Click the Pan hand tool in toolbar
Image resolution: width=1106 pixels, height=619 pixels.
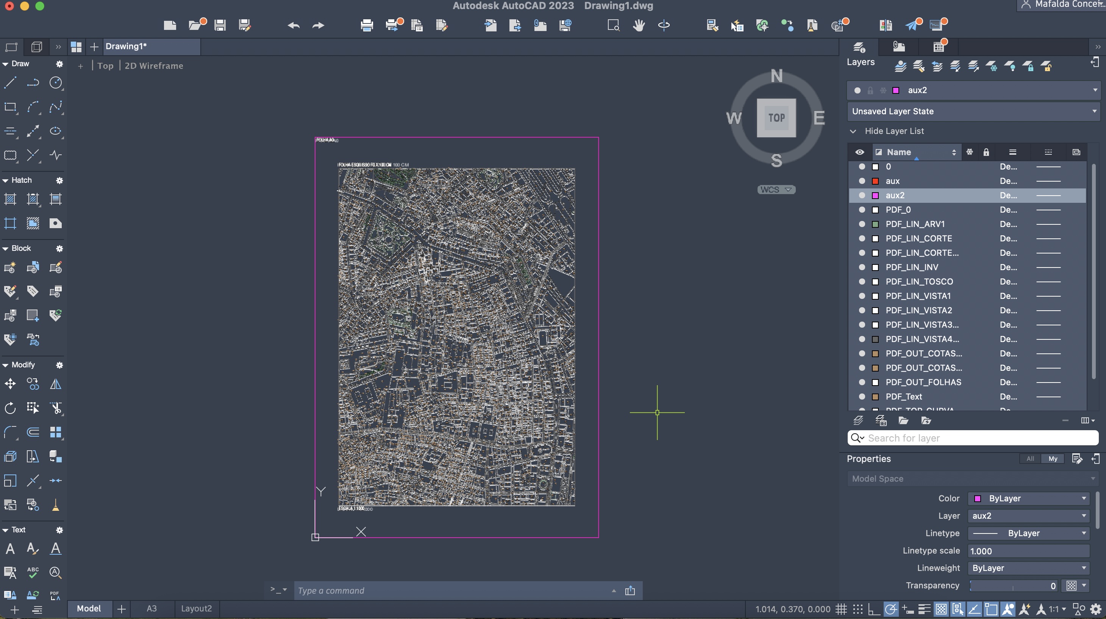point(639,25)
